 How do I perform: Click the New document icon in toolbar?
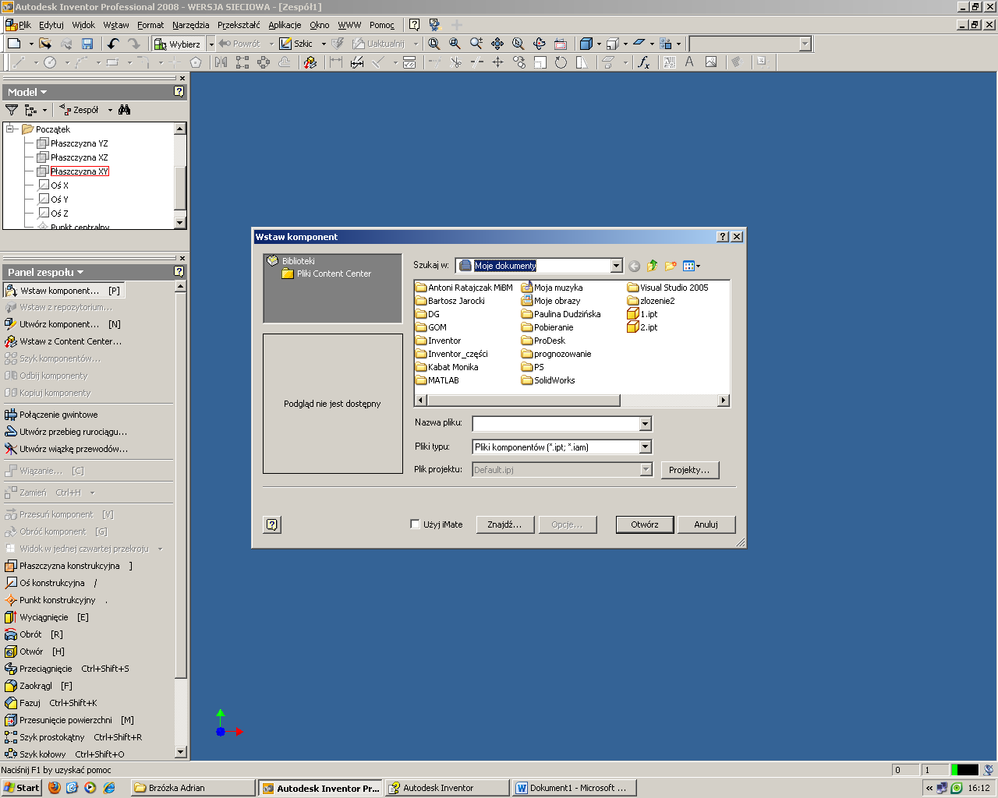[14, 44]
